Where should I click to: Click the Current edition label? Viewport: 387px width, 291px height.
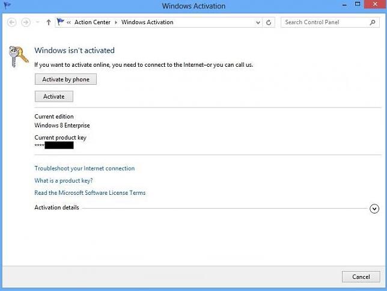point(54,117)
